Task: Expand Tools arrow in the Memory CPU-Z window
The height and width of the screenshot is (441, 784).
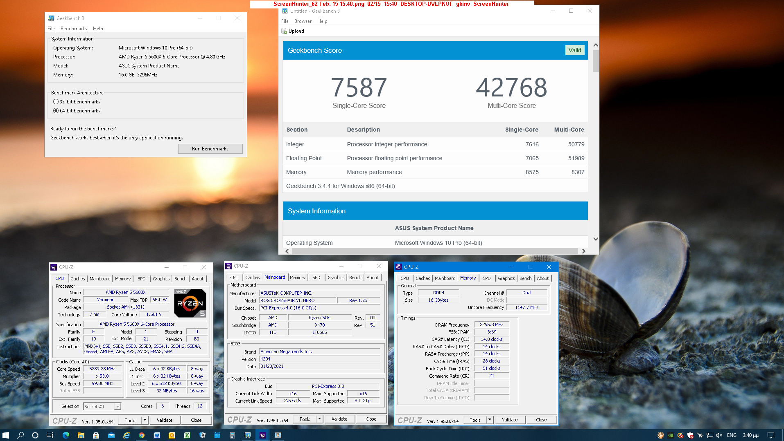Action: [x=490, y=420]
